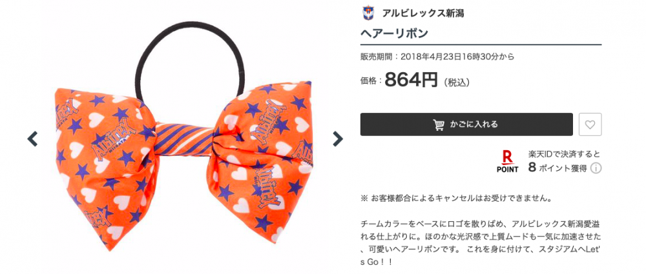The height and width of the screenshot is (274, 646).
Task: Click the Rakuten R POINT logo
Action: point(508,162)
